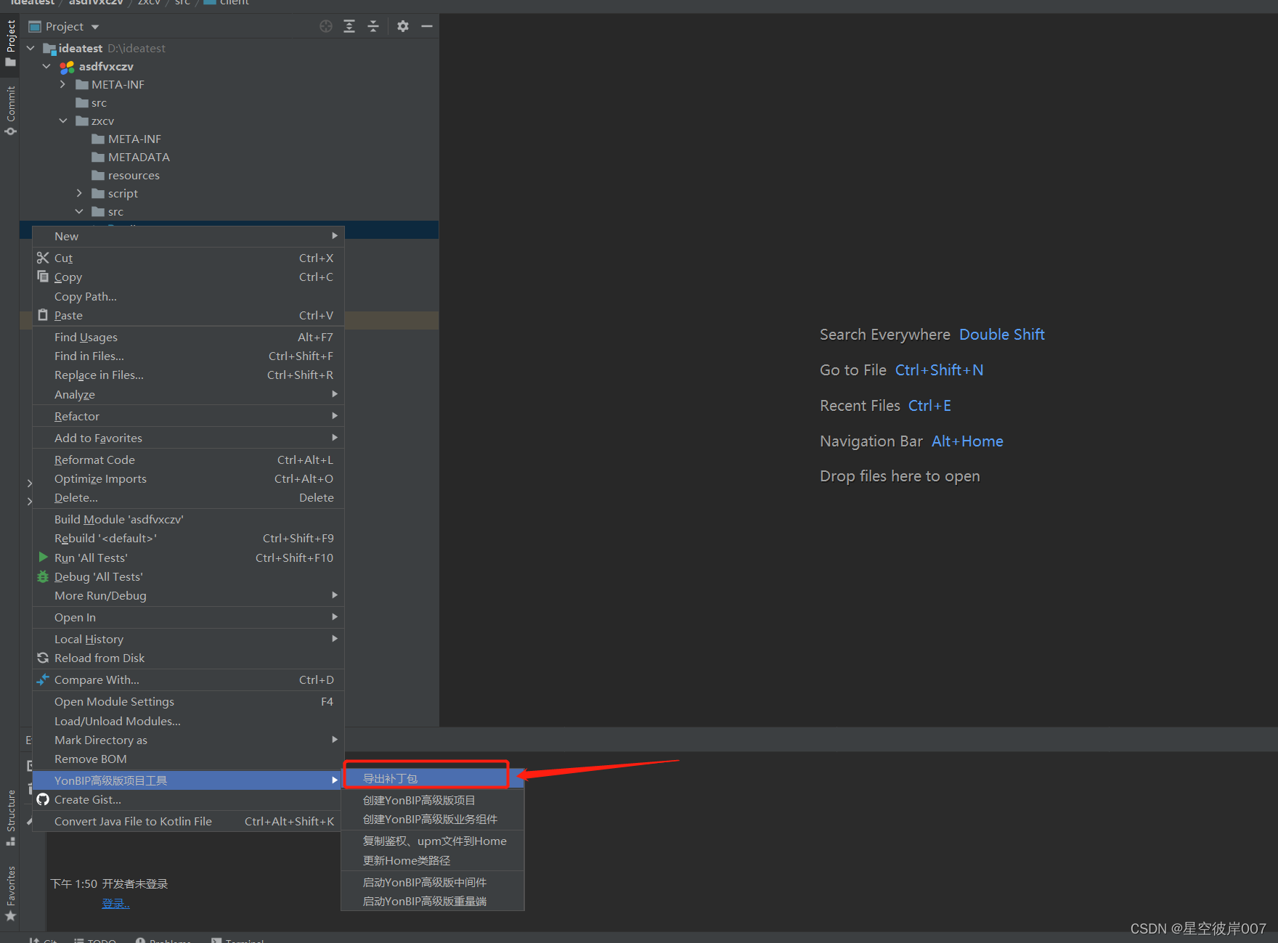
Task: Click the Collapse All icon in Project panel
Action: pos(373,26)
